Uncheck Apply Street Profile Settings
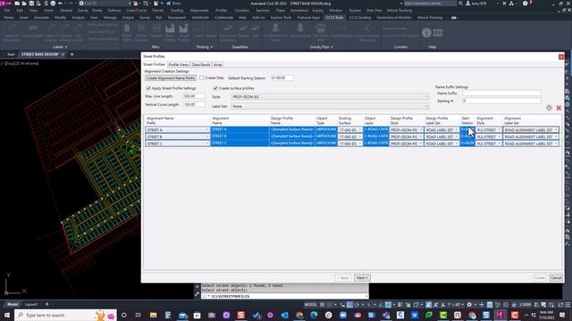This screenshot has width=572, height=321. [148, 88]
